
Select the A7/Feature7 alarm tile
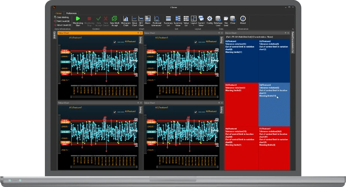(x=274, y=148)
